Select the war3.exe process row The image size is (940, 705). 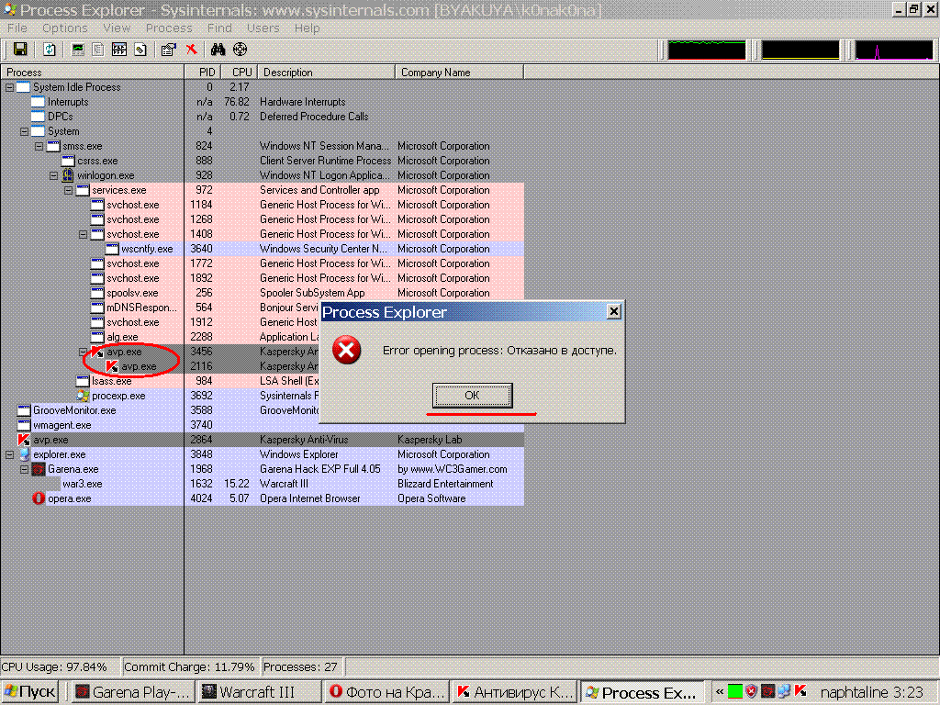[x=262, y=484]
